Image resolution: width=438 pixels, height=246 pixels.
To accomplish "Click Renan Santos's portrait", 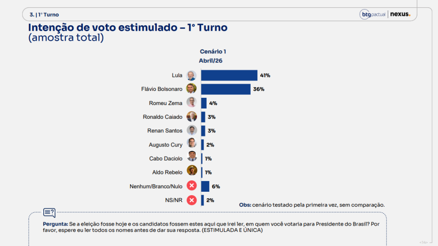I will (x=192, y=130).
